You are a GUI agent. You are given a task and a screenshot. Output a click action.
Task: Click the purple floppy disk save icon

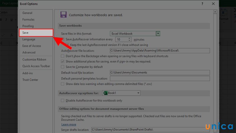pyautogui.click(x=63, y=14)
